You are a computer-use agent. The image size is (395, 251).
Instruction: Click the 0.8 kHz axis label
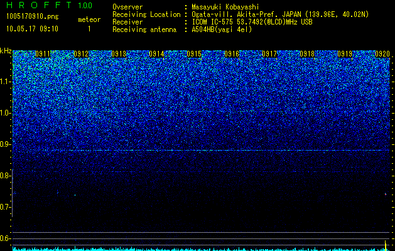5,176
